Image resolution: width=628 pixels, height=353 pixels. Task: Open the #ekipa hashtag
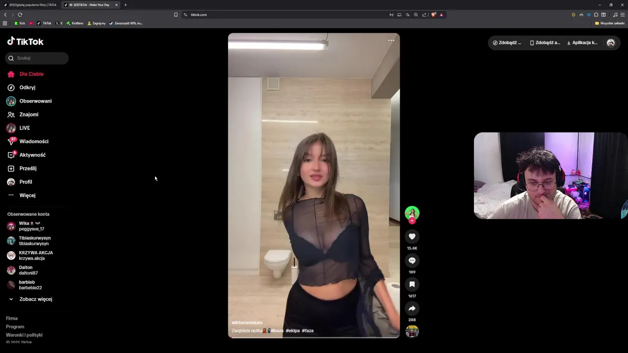292,331
